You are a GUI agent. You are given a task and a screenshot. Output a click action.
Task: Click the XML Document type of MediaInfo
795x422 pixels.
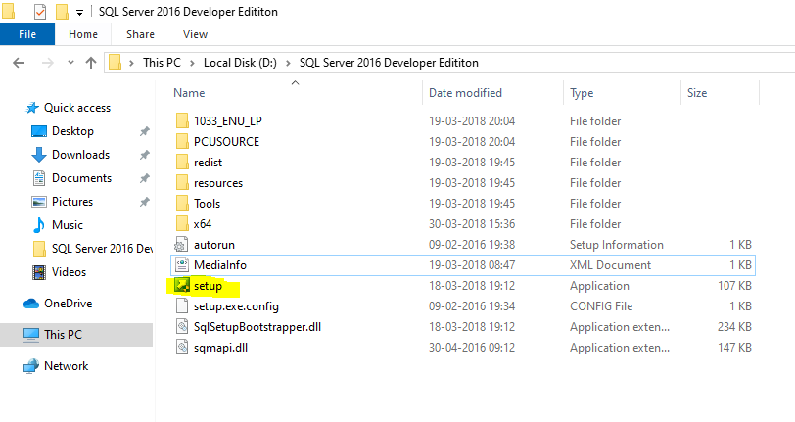coord(611,264)
